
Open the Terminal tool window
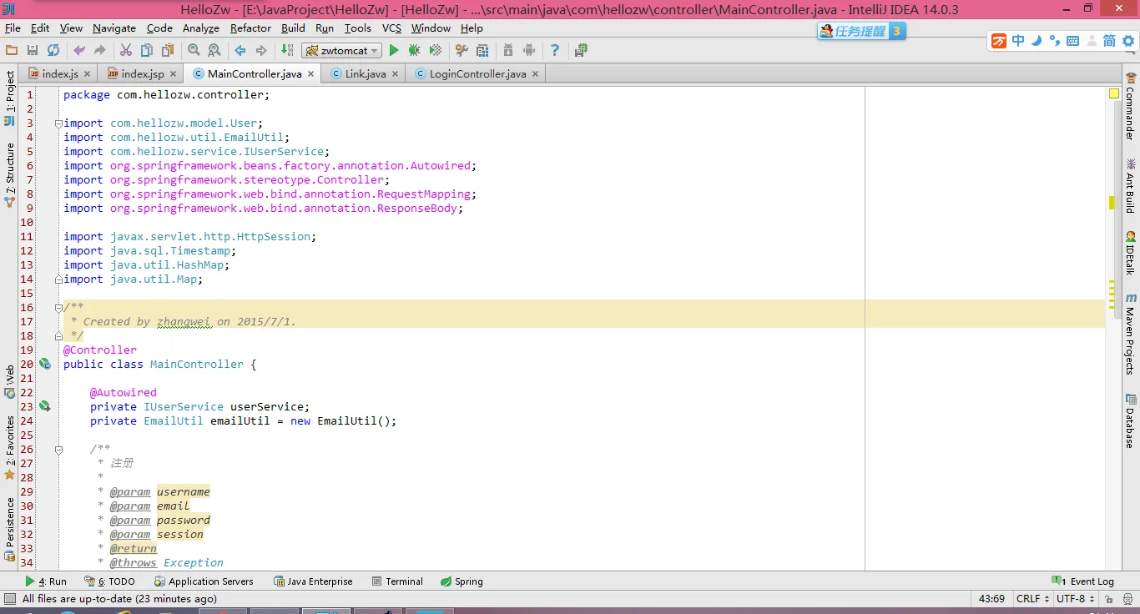point(397,581)
